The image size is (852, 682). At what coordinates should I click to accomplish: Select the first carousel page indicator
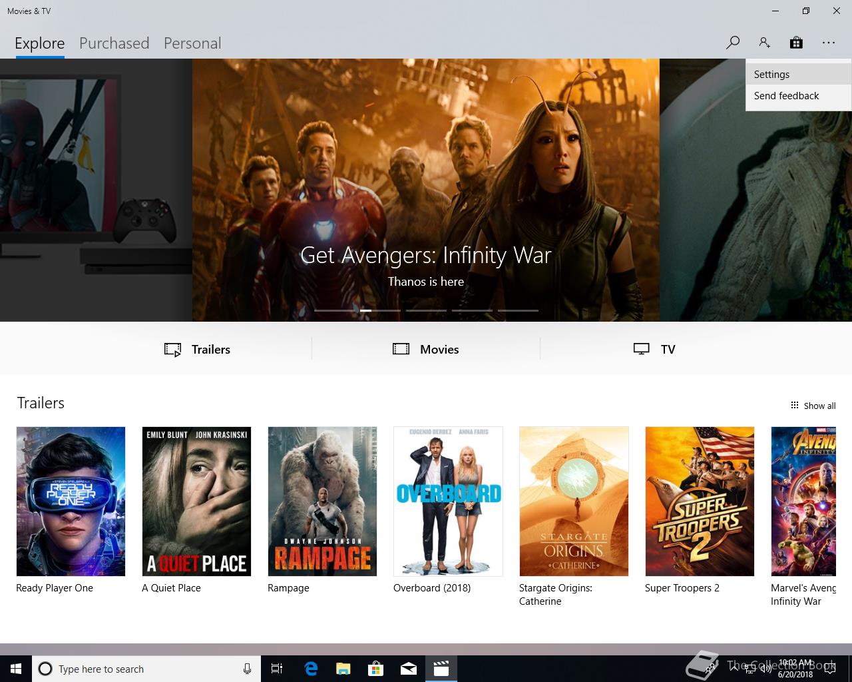(x=334, y=310)
